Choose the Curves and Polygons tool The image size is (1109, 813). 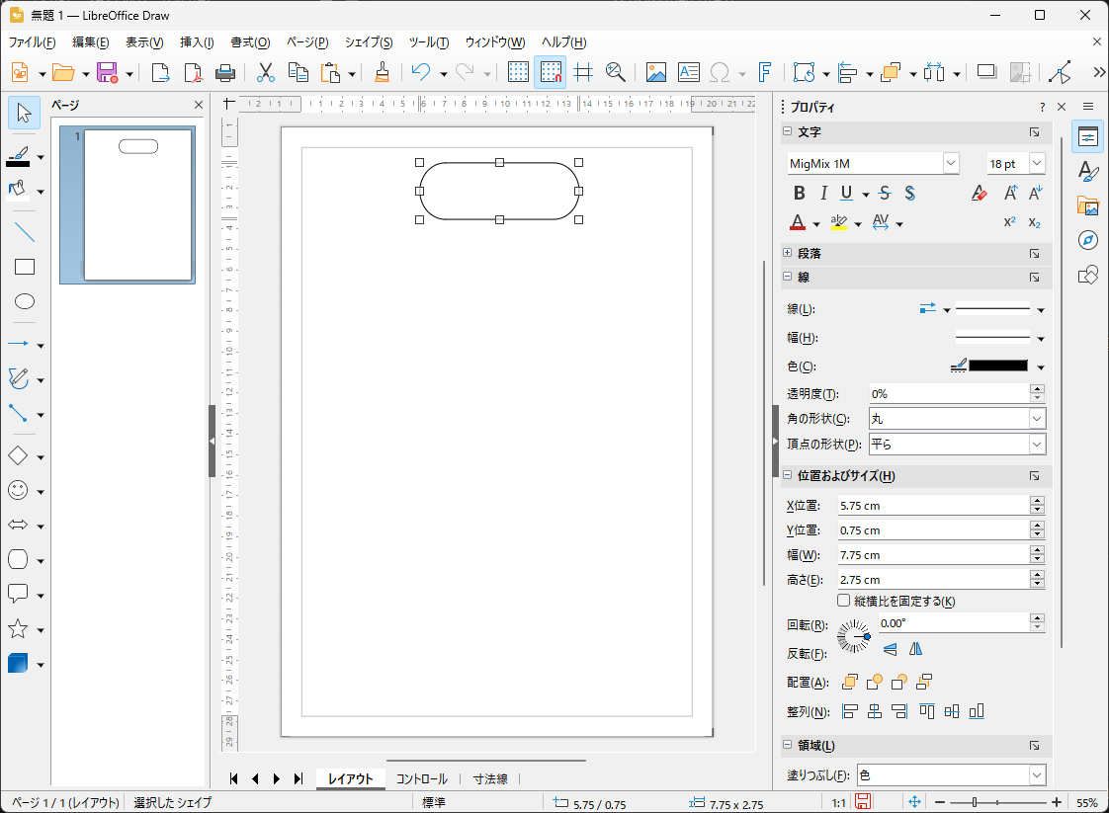[20, 378]
